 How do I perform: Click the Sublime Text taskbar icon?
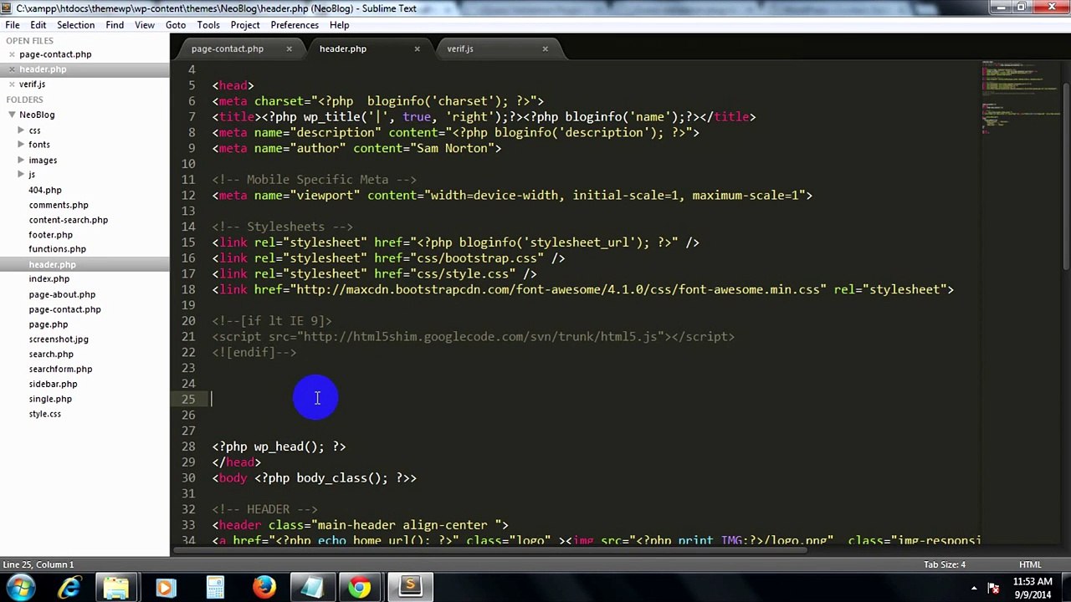tap(411, 588)
